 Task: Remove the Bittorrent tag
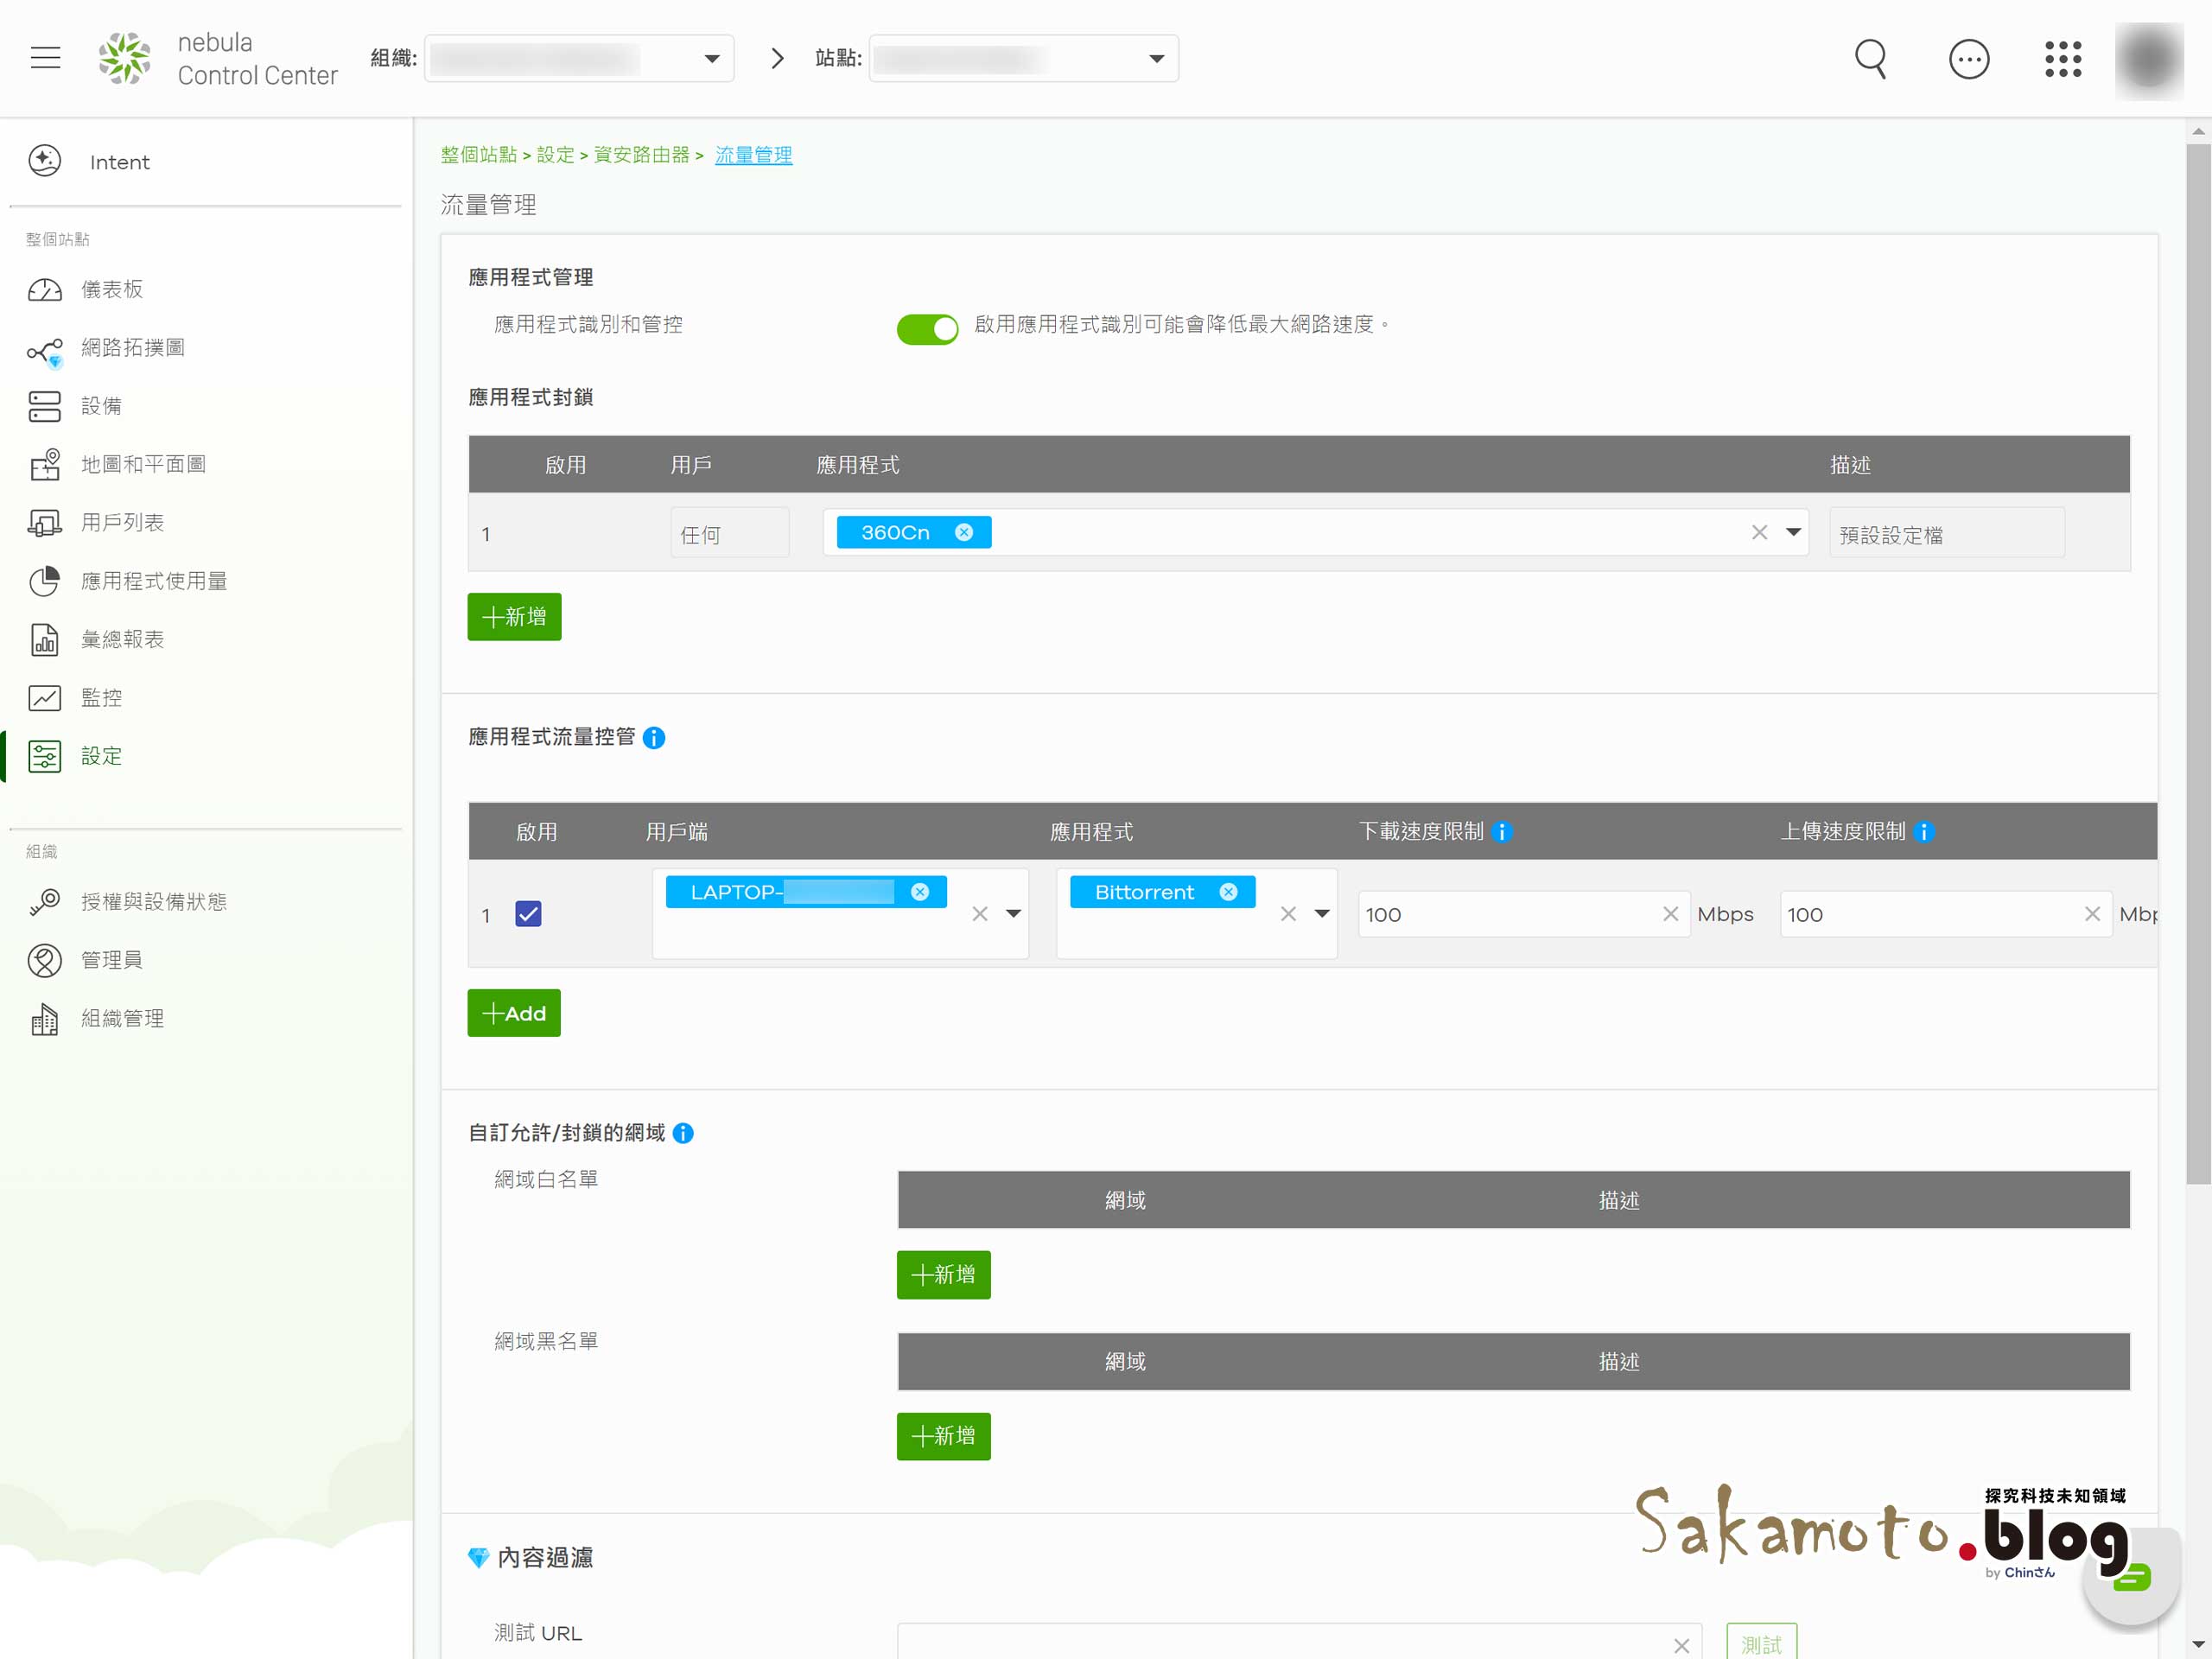(1228, 892)
